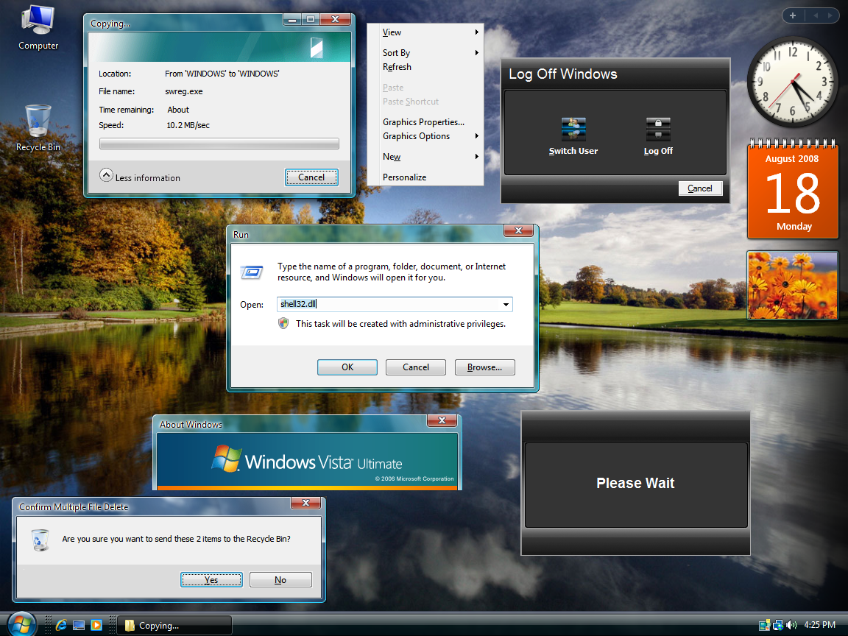The image size is (848, 636).
Task: Click the file copy progress bar
Action: (219, 144)
